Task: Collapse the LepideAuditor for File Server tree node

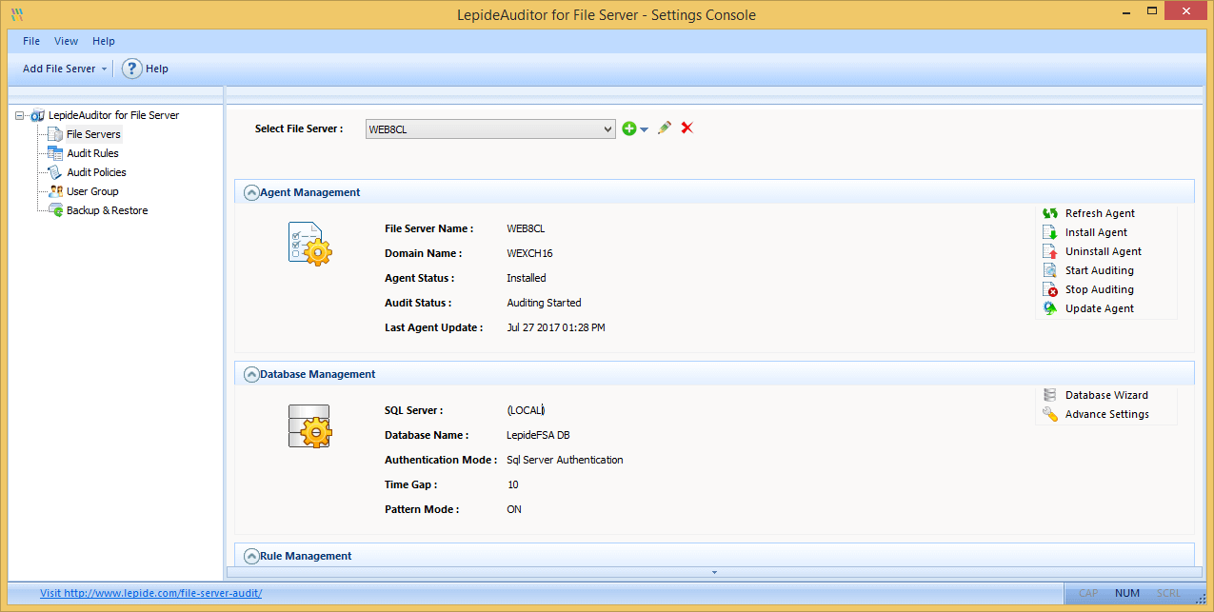Action: coord(20,115)
